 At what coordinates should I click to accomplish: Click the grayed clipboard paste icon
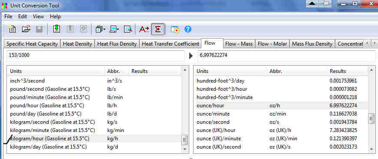coord(70,29)
